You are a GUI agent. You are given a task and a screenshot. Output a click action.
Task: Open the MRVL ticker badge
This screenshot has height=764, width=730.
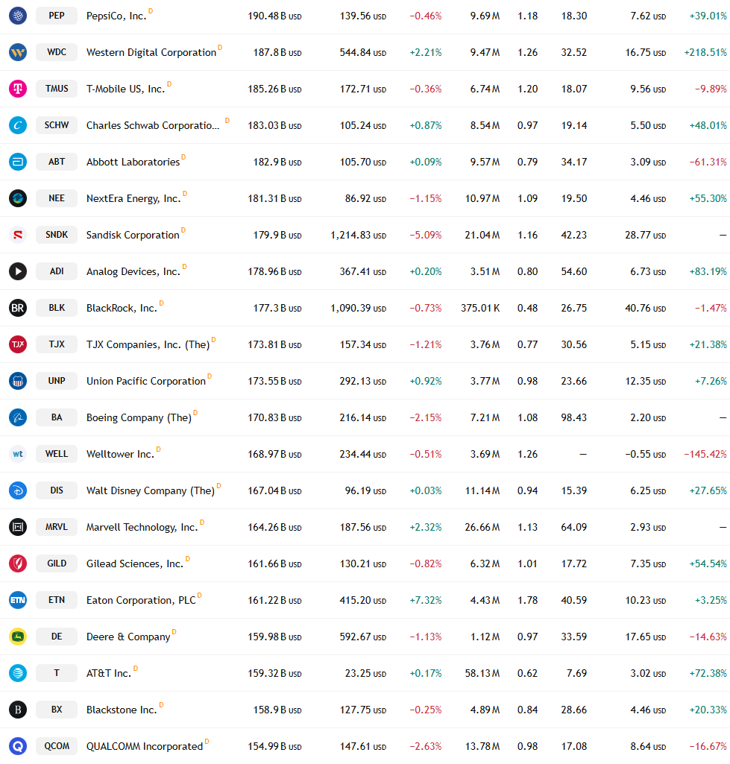point(57,527)
